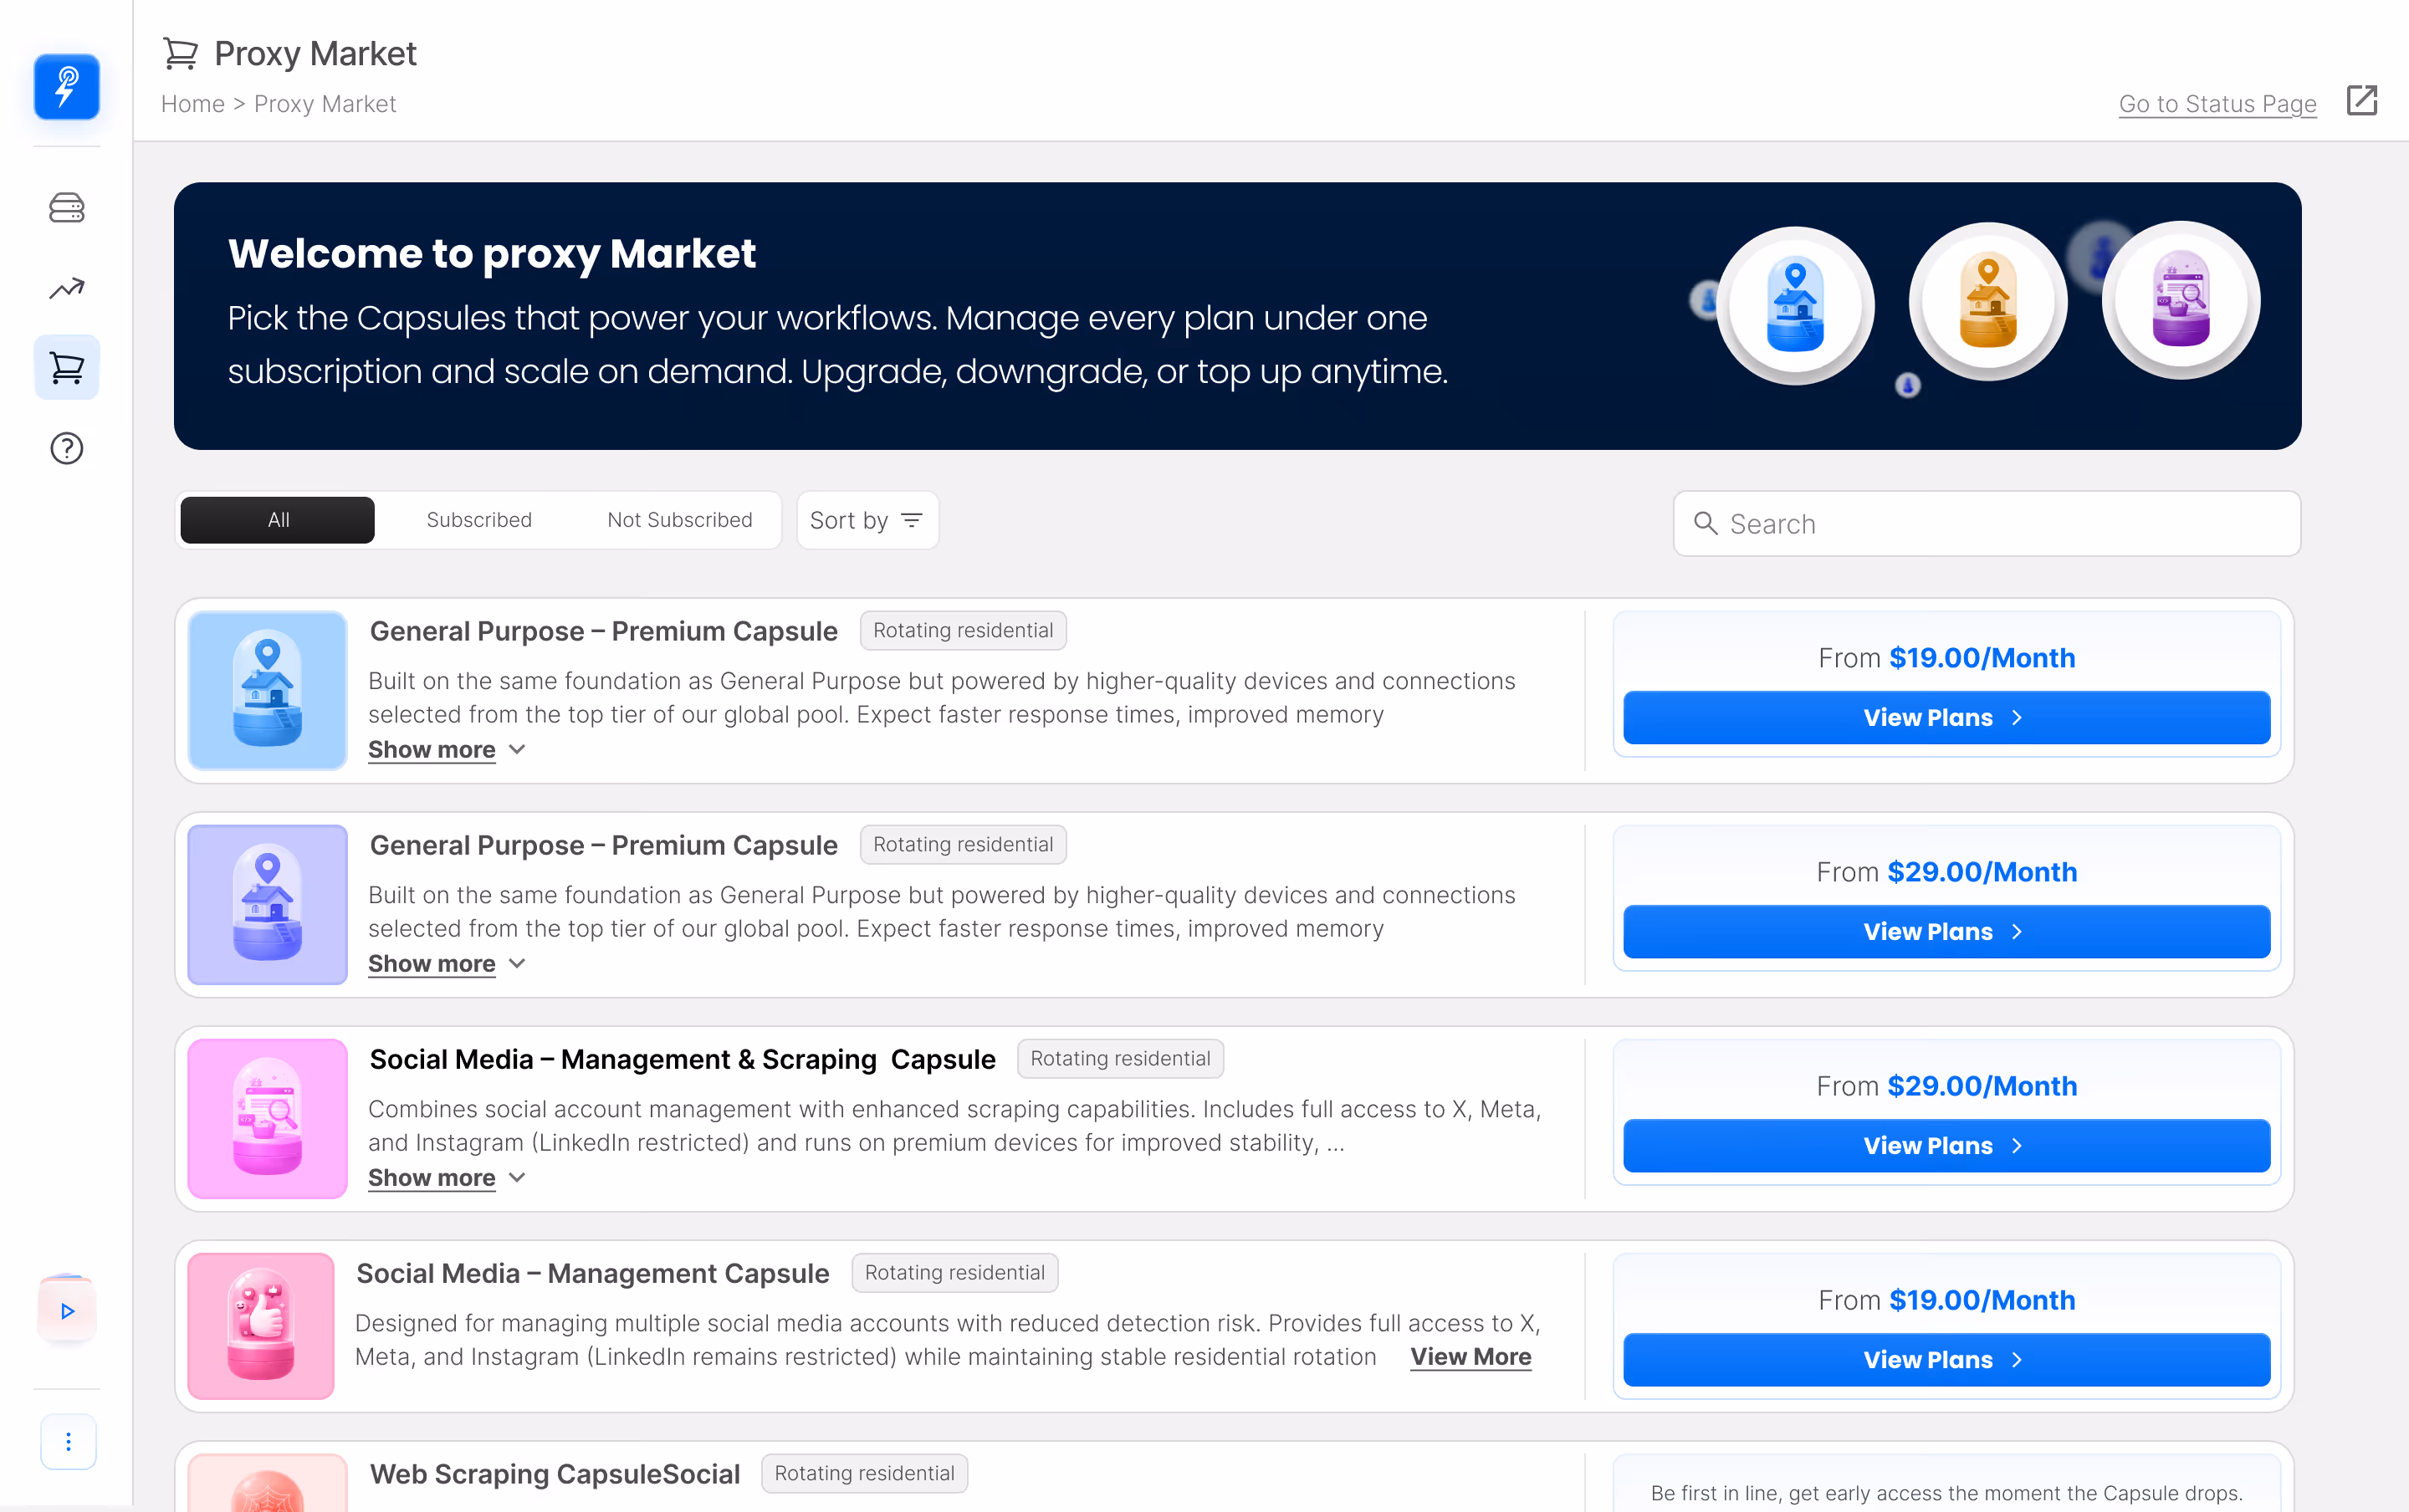The width and height of the screenshot is (2409, 1512).
Task: Click the orange house capsule in banner
Action: point(1988,301)
